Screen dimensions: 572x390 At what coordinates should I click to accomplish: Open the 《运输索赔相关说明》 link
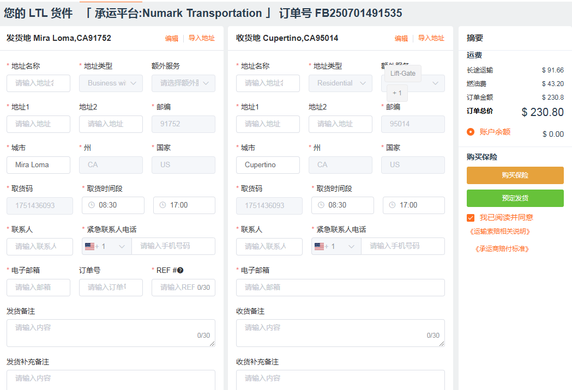(x=499, y=231)
